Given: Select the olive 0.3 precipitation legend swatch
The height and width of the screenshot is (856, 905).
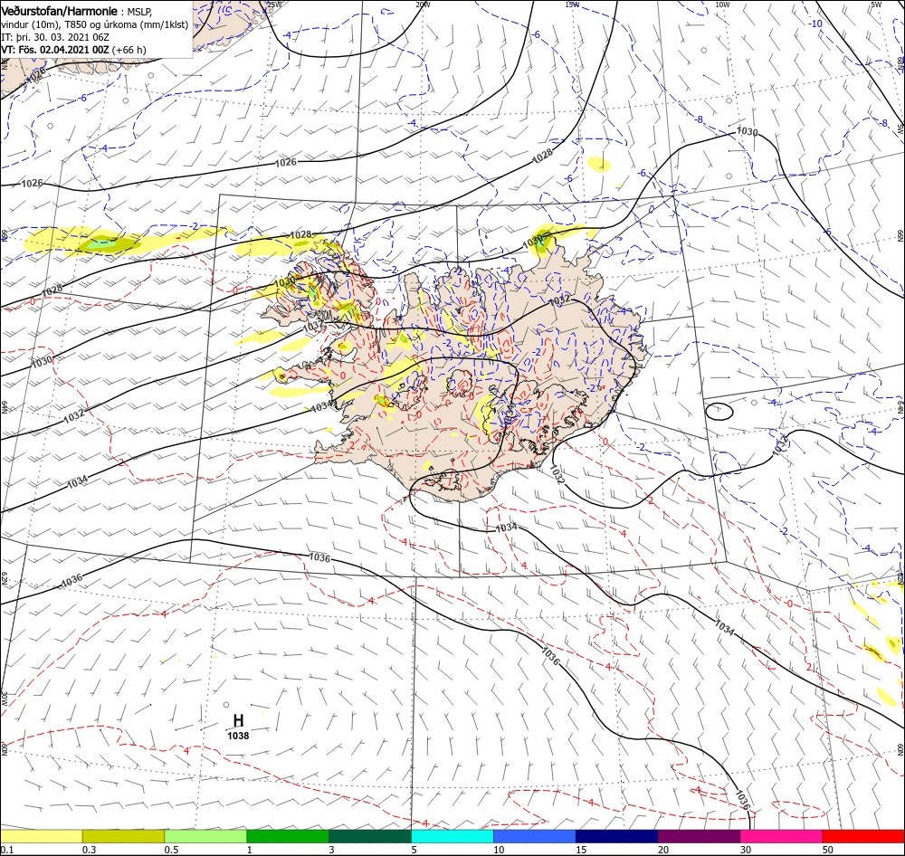Looking at the screenshot, I should pyautogui.click(x=123, y=836).
